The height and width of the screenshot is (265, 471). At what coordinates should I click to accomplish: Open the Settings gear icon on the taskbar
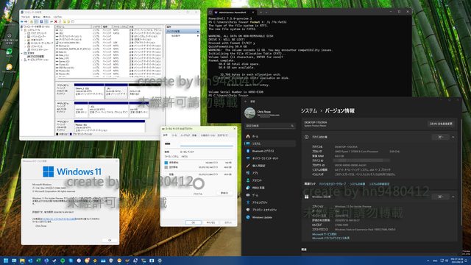click(x=160, y=261)
